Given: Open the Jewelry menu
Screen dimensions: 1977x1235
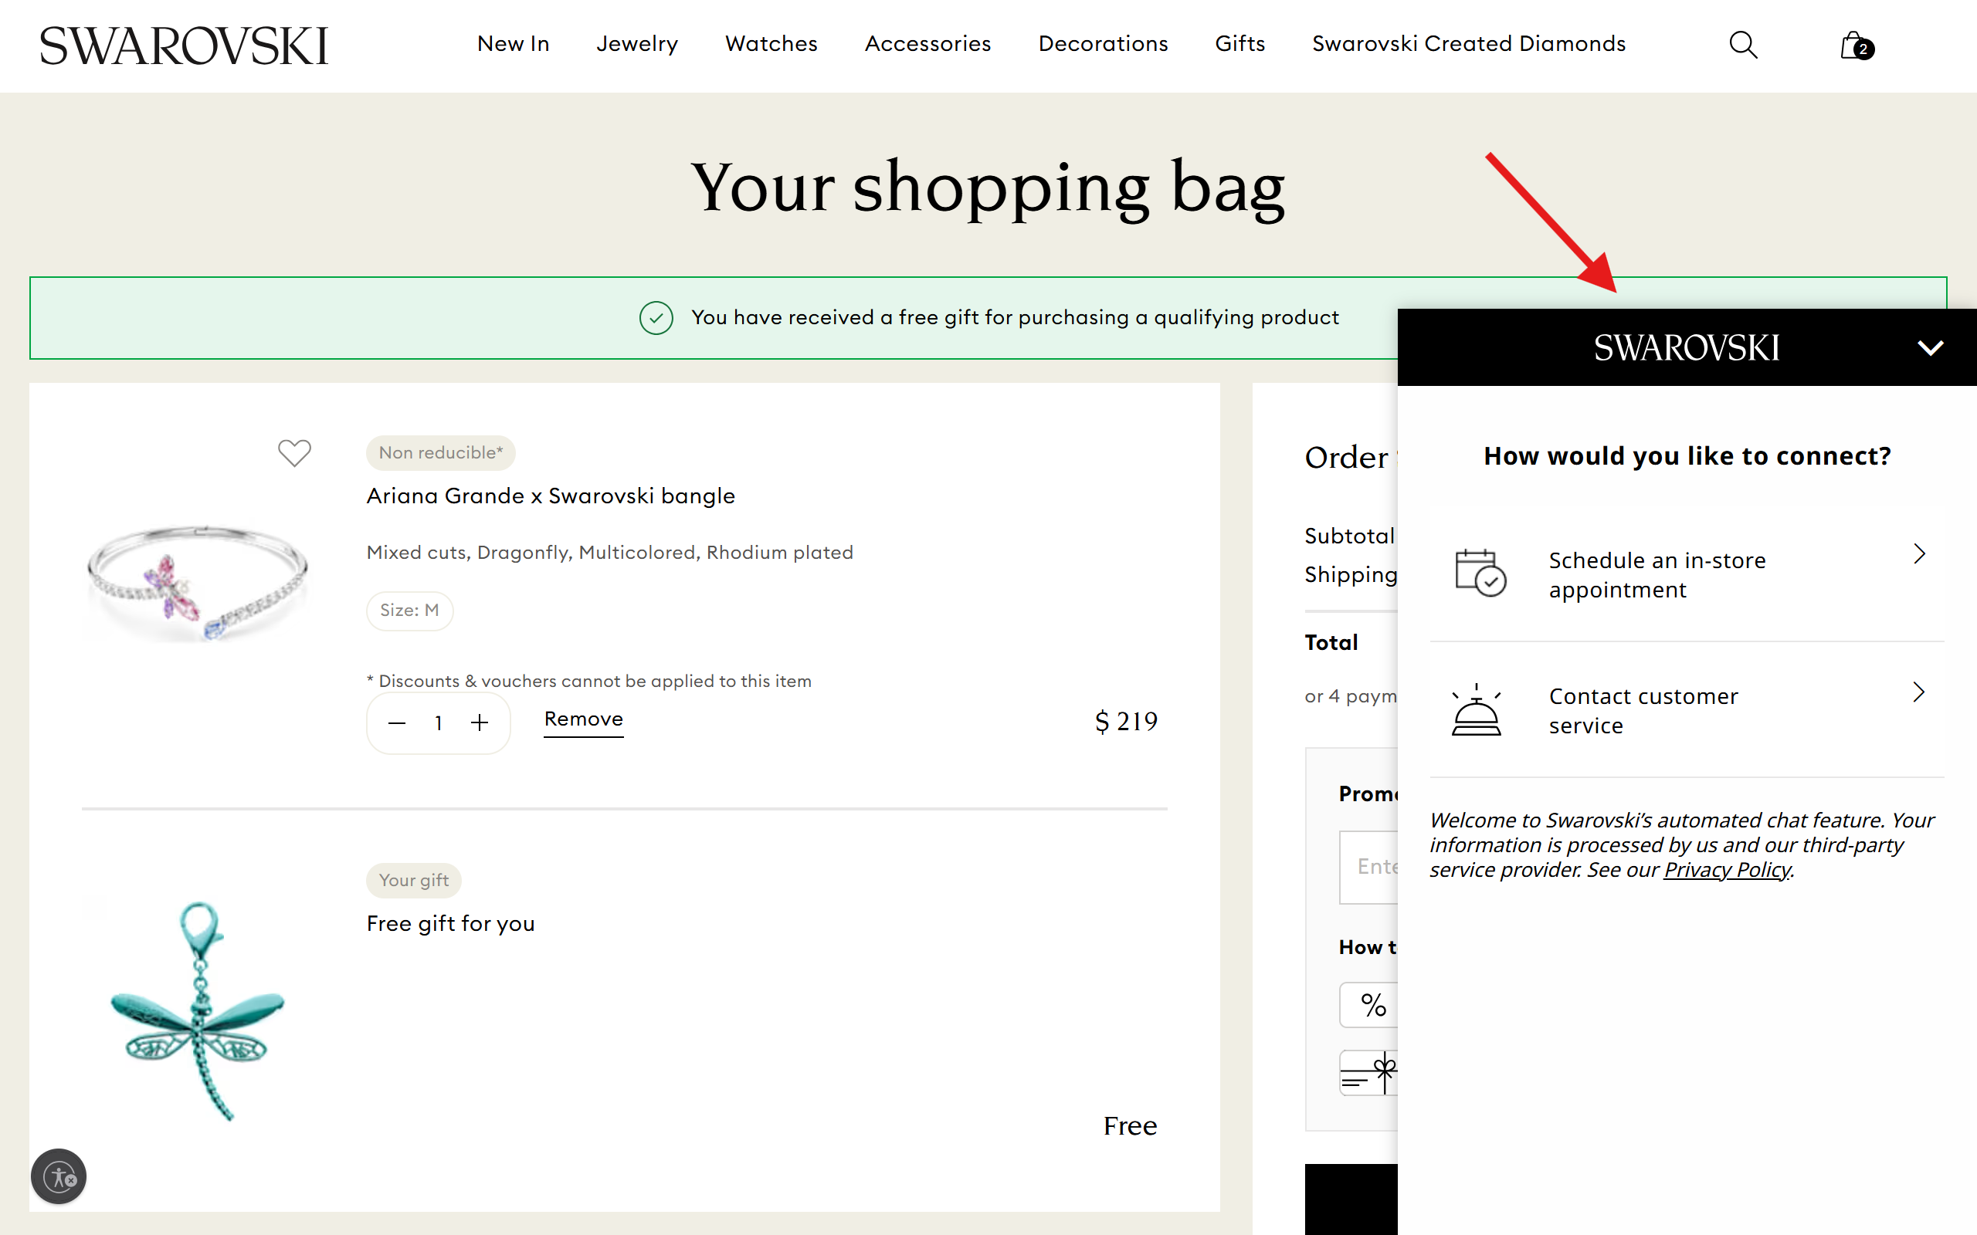Looking at the screenshot, I should point(636,45).
